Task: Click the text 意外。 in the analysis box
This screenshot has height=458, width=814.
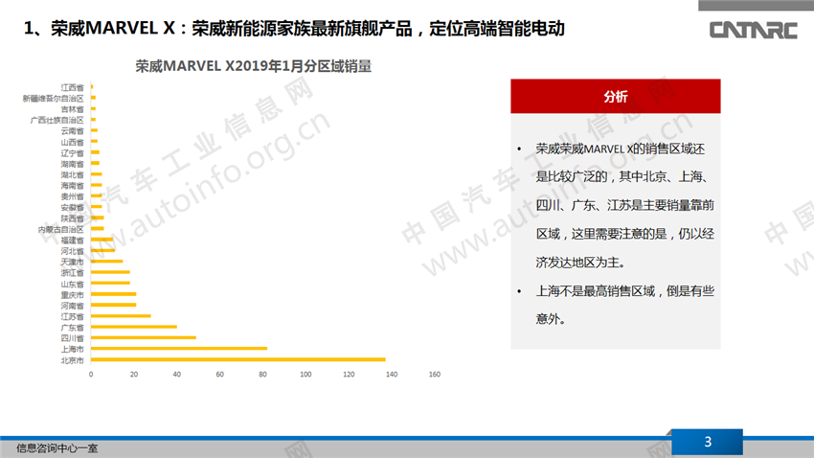Action: tap(551, 319)
